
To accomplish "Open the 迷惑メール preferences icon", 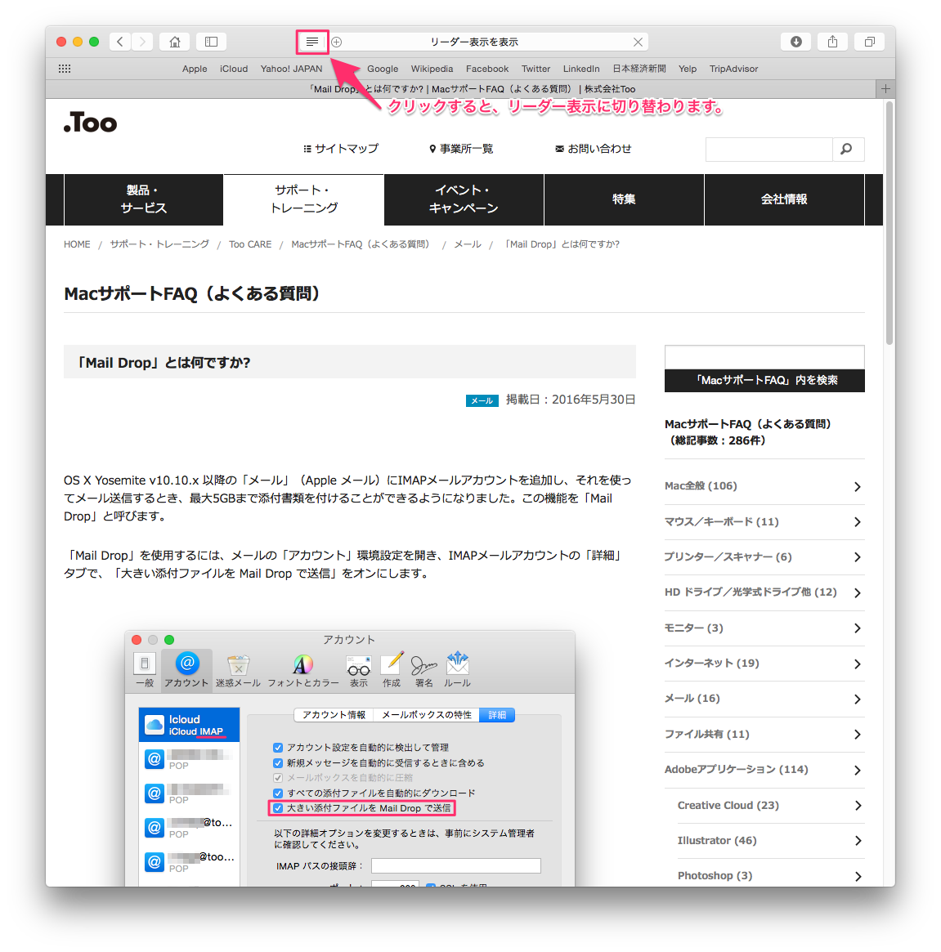I will 238,670.
